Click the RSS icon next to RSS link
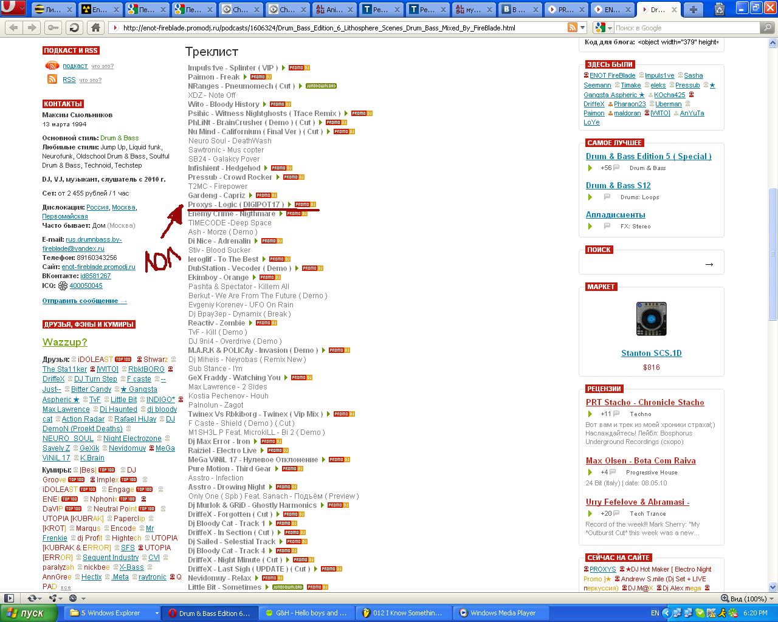Screen dimensions: 778x622 (52, 80)
